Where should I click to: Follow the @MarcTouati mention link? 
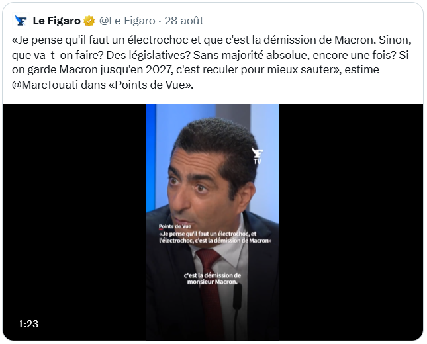tap(44, 85)
